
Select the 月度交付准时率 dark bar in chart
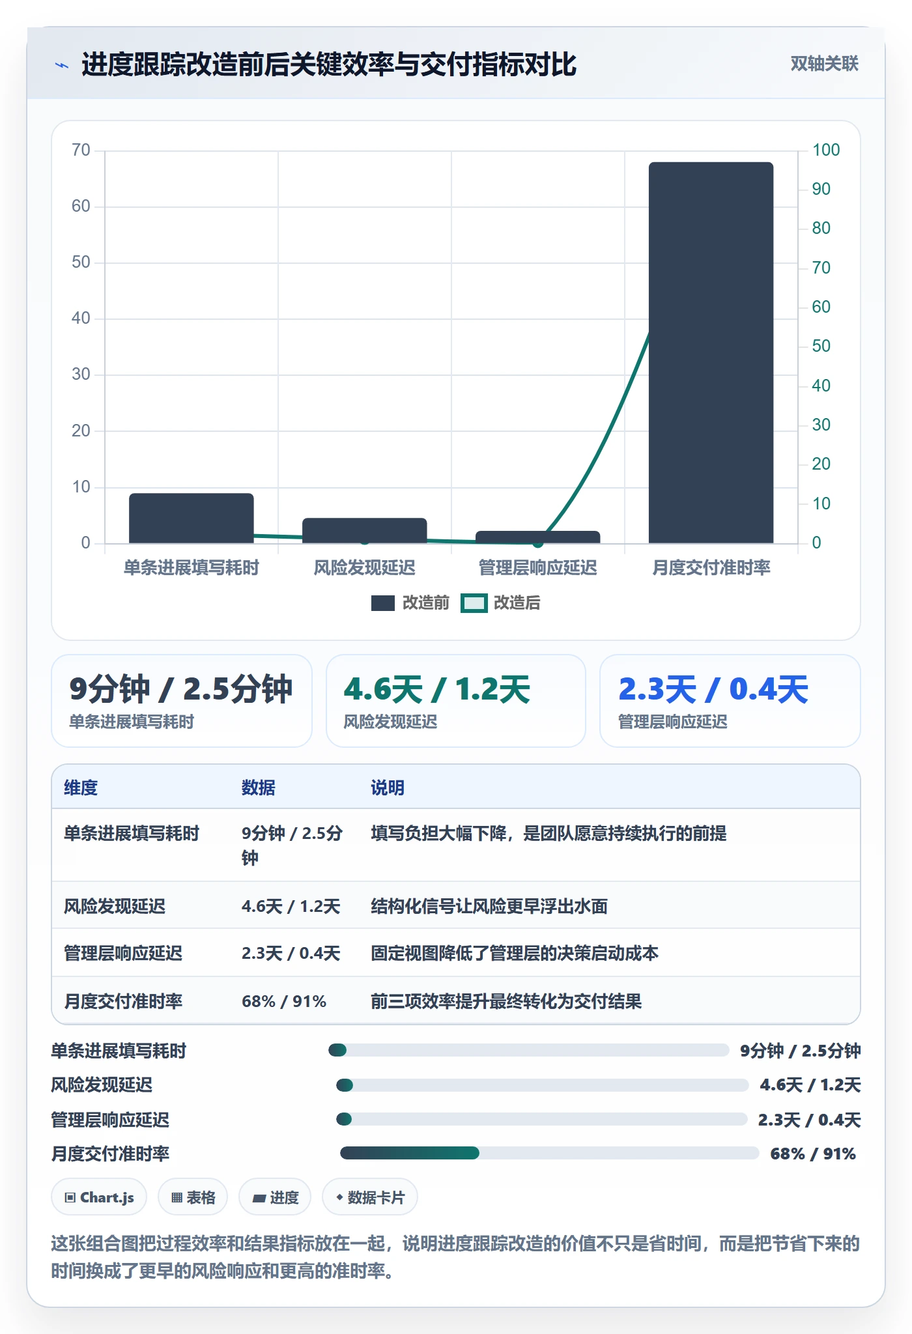pyautogui.click(x=711, y=352)
